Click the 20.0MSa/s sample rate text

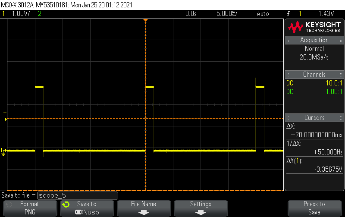pos(314,57)
